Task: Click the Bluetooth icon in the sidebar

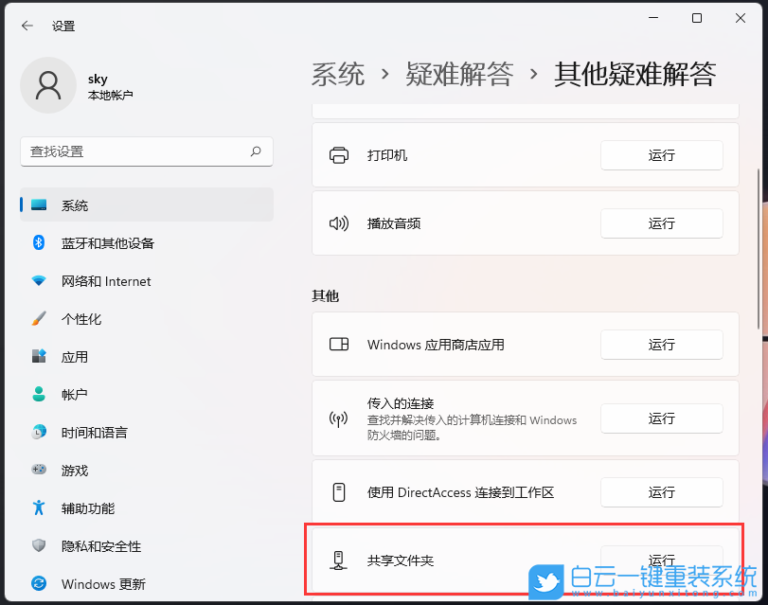Action: (38, 243)
